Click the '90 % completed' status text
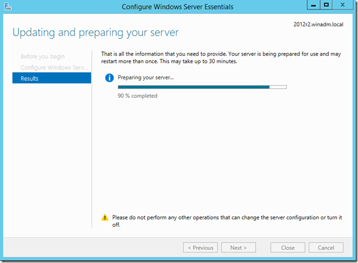Screen dimensions: 358x263 tap(137, 96)
